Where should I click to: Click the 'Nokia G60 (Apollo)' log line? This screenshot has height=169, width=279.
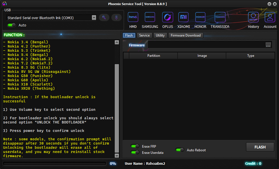click(26, 80)
